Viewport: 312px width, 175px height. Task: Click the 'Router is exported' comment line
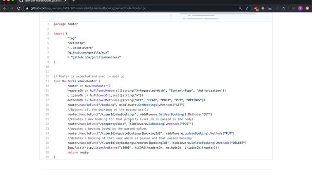(x=89, y=76)
